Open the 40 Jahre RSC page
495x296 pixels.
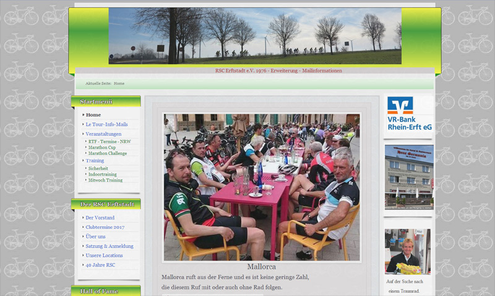100,265
